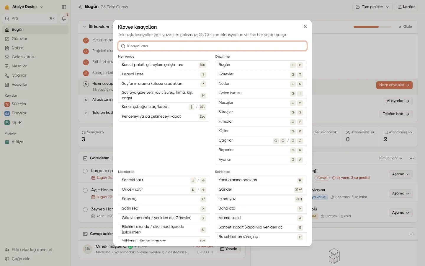Open the Tüm projeler dropdown
Image resolution: width=425 pixels, height=266 pixels.
(x=372, y=7)
